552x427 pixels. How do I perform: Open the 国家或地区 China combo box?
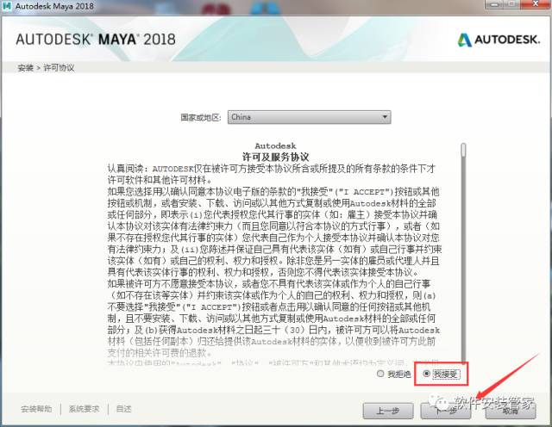(x=309, y=117)
